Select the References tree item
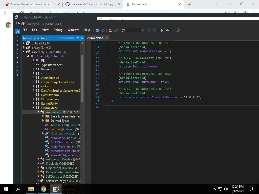259x194 pixels. click(48, 69)
